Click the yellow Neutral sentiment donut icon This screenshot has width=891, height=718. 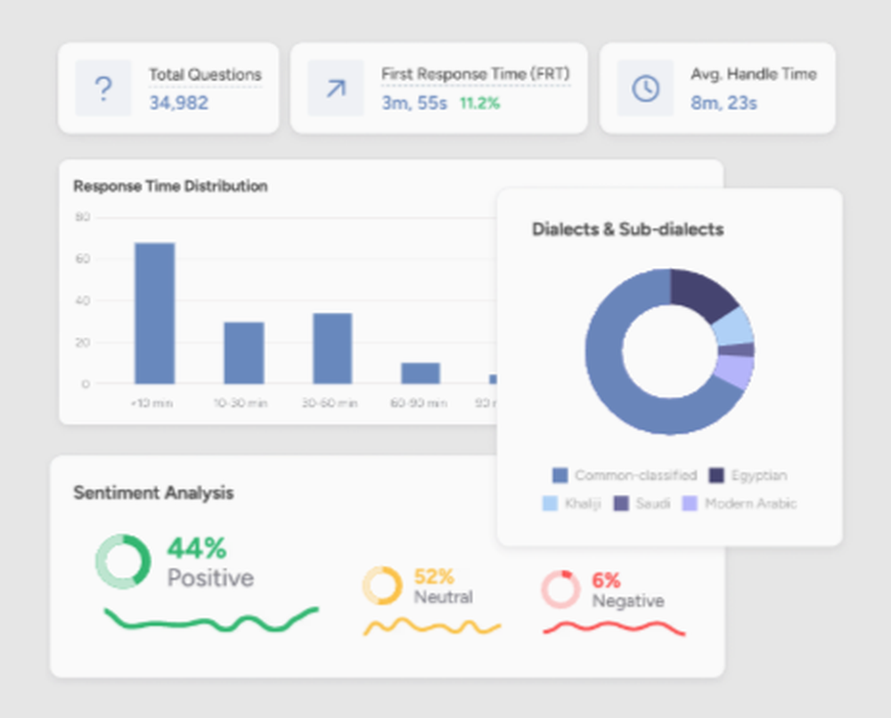pos(382,585)
